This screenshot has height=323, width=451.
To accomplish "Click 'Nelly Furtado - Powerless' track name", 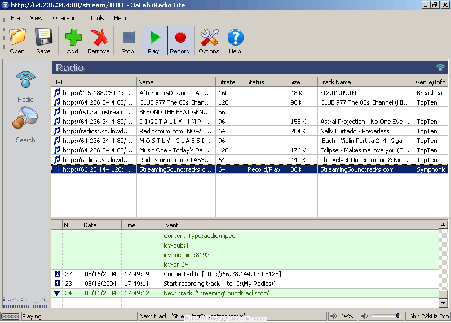I will point(355,131).
